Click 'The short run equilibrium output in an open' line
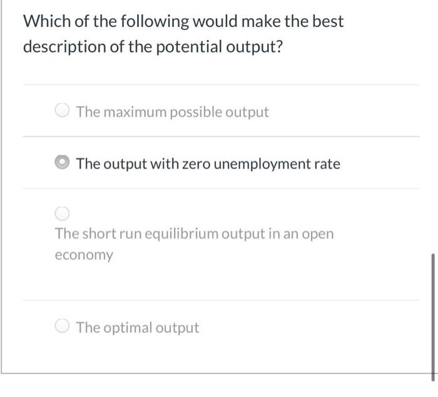The image size is (438, 397). [194, 234]
